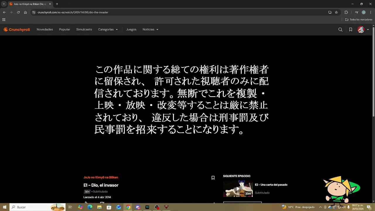Open the clock and date flyout

click(x=358, y=207)
